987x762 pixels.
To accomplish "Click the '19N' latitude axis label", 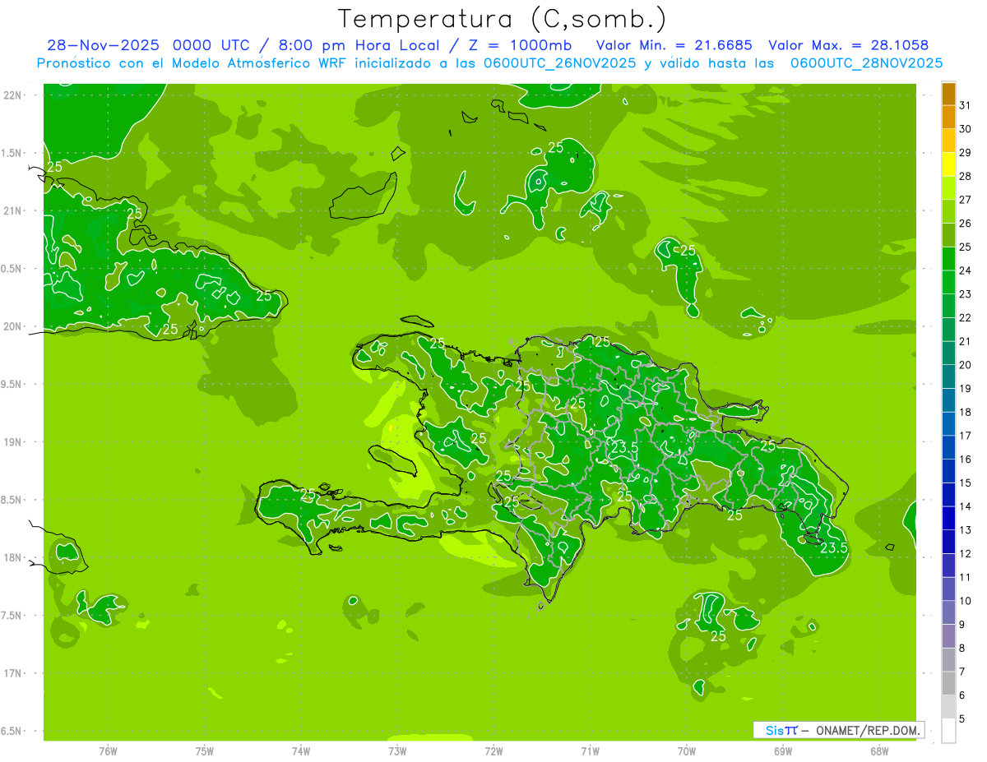I will 12,442.
